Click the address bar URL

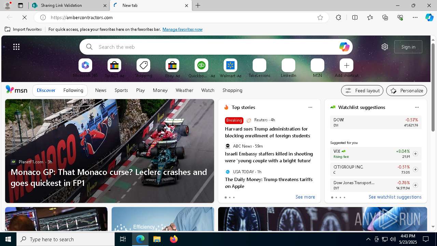tap(82, 17)
